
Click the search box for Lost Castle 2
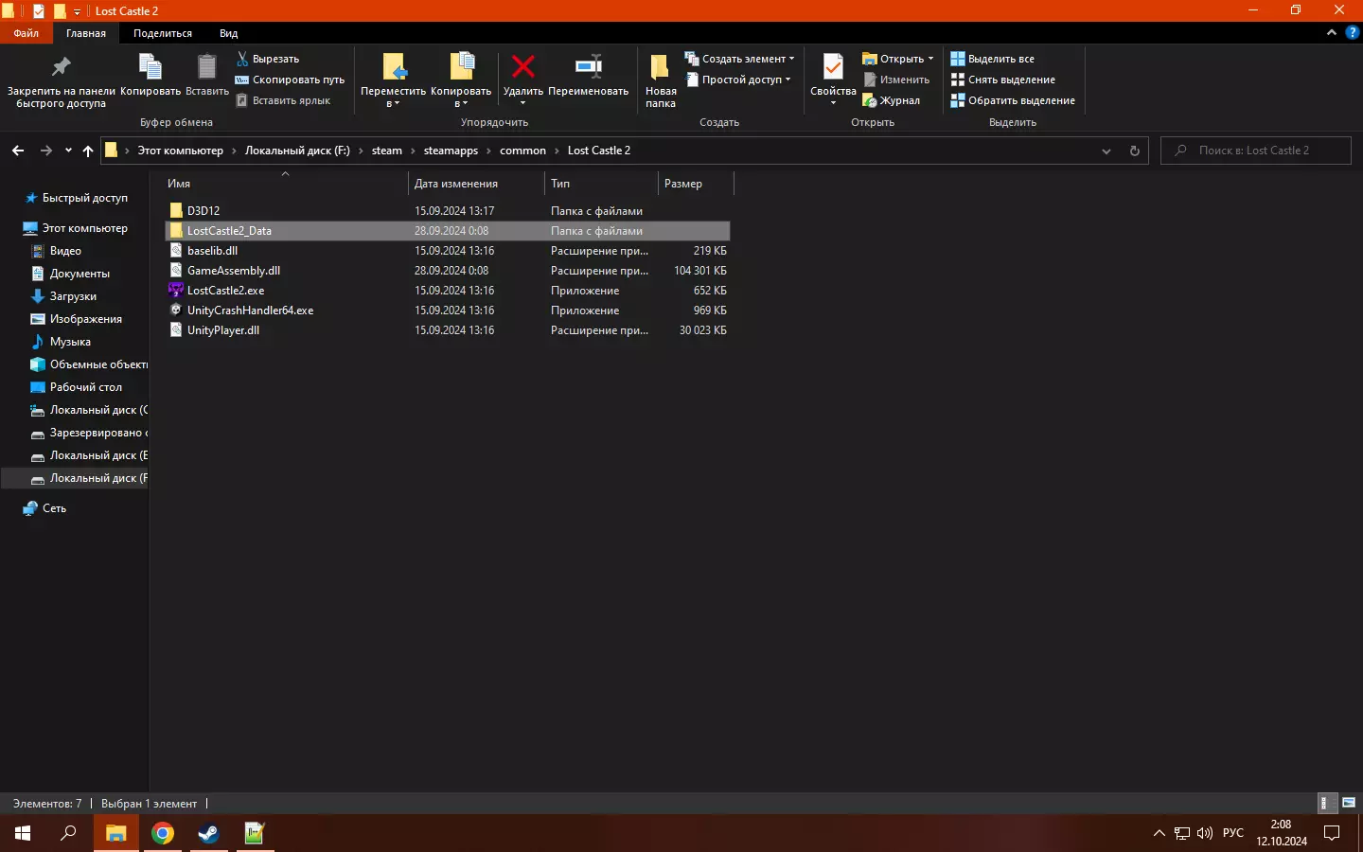[x=1256, y=151]
